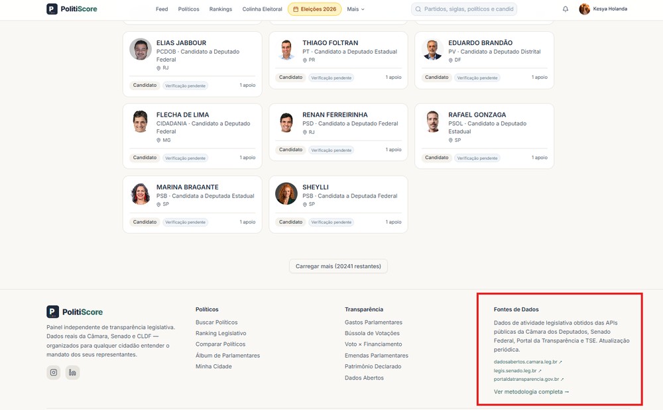Click the Fontes de Dados heading
The width and height of the screenshot is (663, 410).
pyautogui.click(x=516, y=309)
